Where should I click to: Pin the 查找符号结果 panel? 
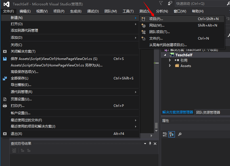point(150,143)
